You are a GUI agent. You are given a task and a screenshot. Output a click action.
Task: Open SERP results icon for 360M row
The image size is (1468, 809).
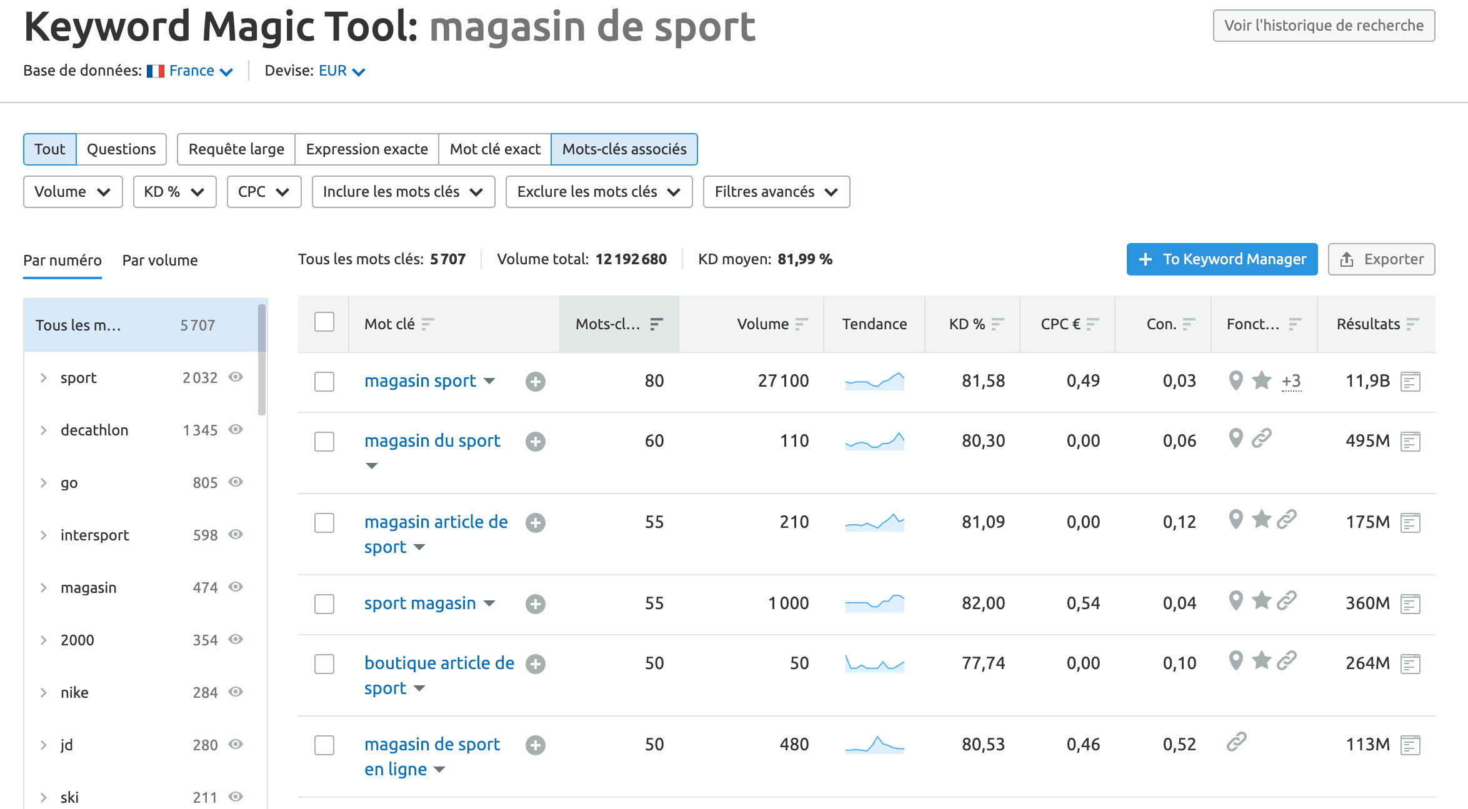(x=1411, y=604)
